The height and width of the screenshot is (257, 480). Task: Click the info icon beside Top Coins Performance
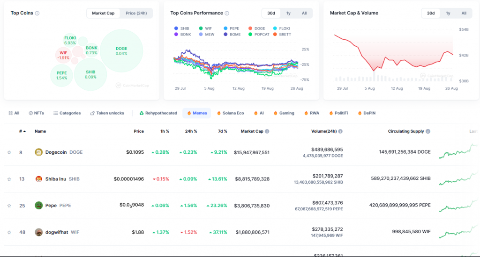[x=227, y=13]
